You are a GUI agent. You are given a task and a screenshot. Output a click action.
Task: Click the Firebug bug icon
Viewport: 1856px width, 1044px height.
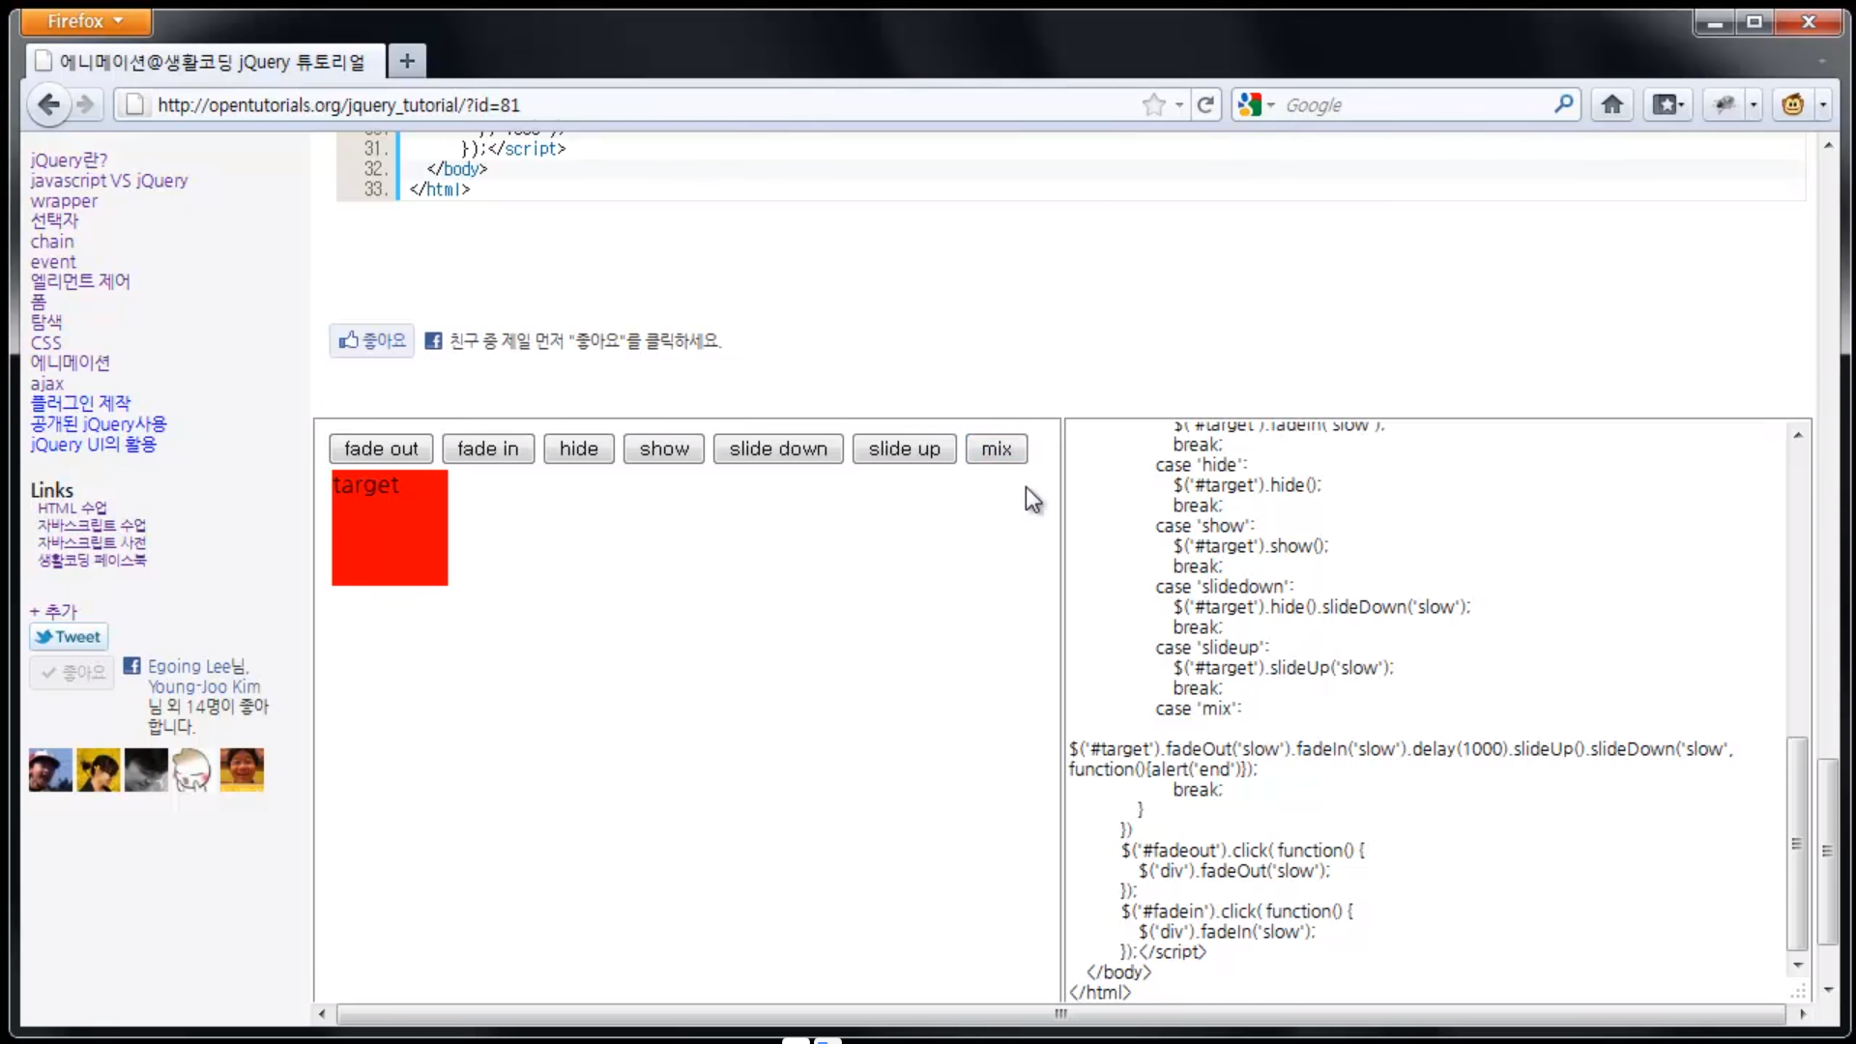[1725, 104]
